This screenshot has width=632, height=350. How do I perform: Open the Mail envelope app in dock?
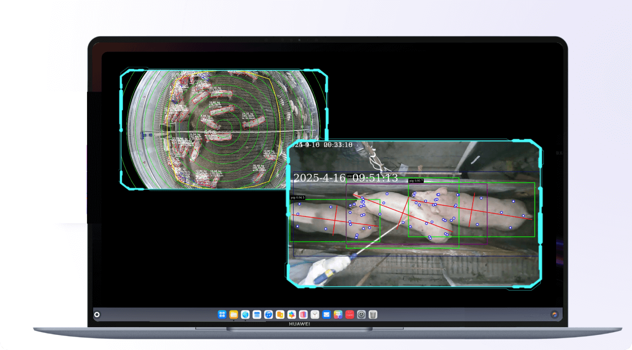pos(327,315)
